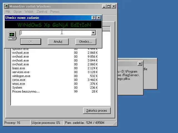
Task: Select the svchost.exe row with 2 868 K
Action: click(55, 53)
